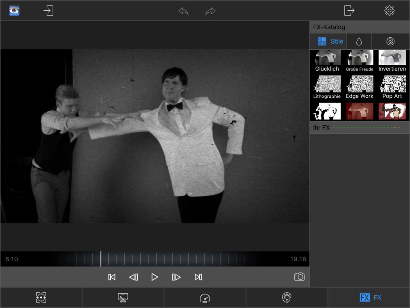Open the speed gauge tab

205,298
